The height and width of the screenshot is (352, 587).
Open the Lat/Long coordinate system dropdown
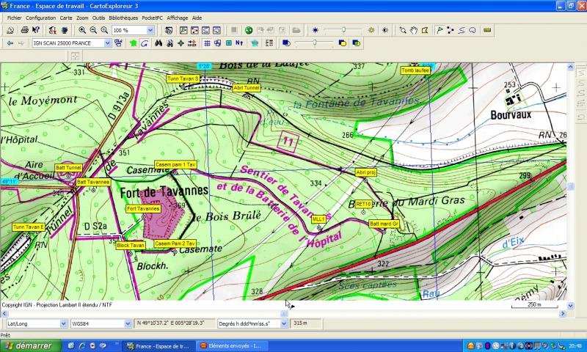(64, 323)
